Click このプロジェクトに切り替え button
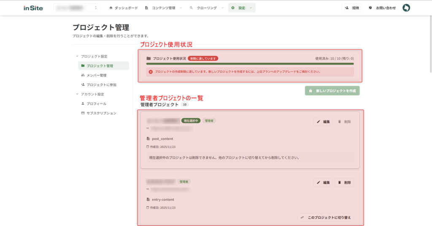Viewport: 432px width, 226px height. pyautogui.click(x=326, y=218)
